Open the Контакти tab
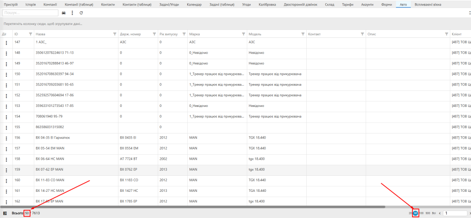 click(108, 5)
